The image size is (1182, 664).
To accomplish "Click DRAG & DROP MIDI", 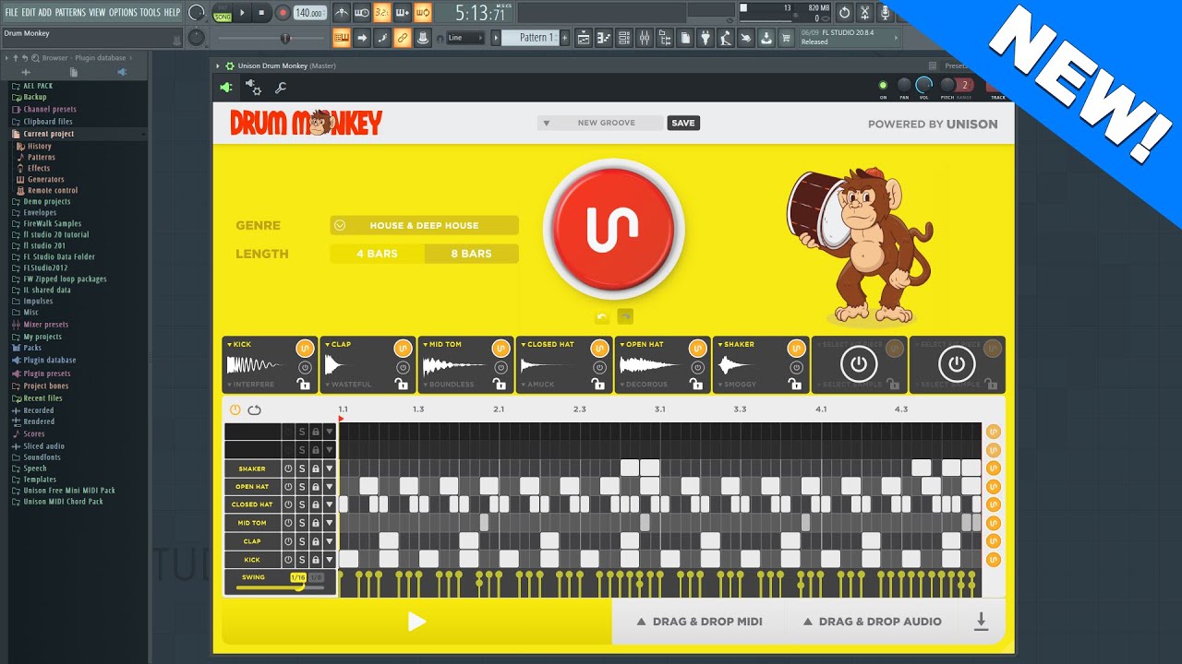I will 699,622.
